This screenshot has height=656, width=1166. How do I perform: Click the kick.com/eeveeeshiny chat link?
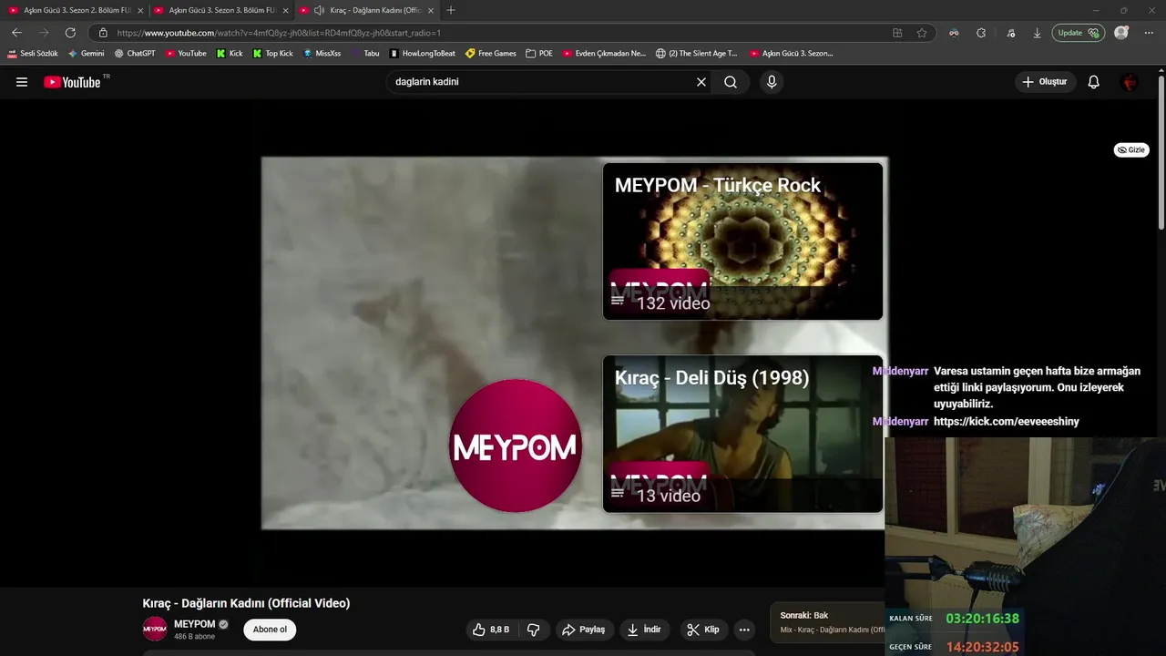coord(1006,422)
